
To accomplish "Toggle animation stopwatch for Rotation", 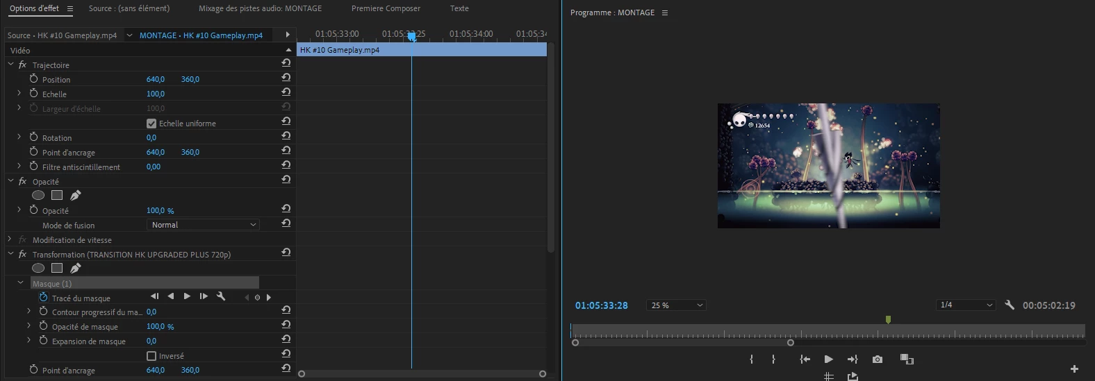I will [33, 137].
